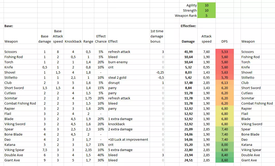The image size is (275, 166).
Task: Select the "+10 Luck at improvement" cell
Action: (x=128, y=140)
